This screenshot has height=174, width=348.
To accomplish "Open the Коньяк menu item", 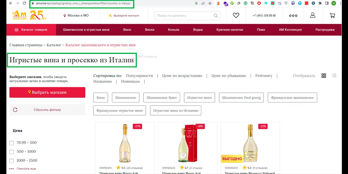I will pyautogui.click(x=174, y=30).
